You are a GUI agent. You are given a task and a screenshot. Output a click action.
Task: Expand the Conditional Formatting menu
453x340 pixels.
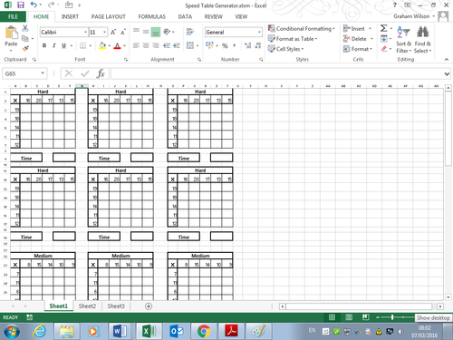tap(302, 29)
